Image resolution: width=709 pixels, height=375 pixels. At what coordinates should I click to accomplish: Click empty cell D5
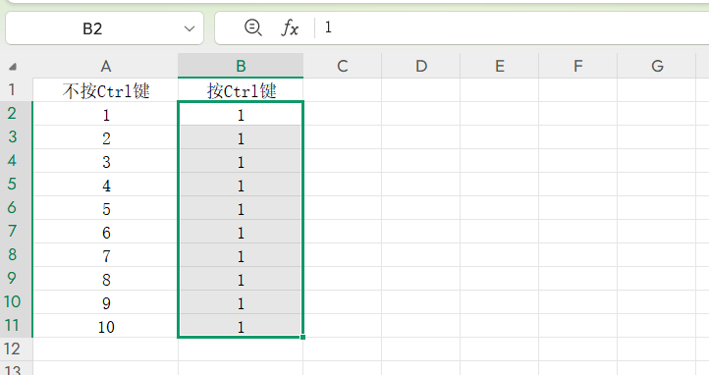click(x=421, y=184)
